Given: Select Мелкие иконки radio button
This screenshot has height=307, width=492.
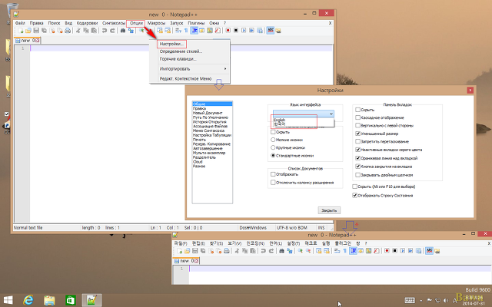Looking at the screenshot, I should pos(273,140).
